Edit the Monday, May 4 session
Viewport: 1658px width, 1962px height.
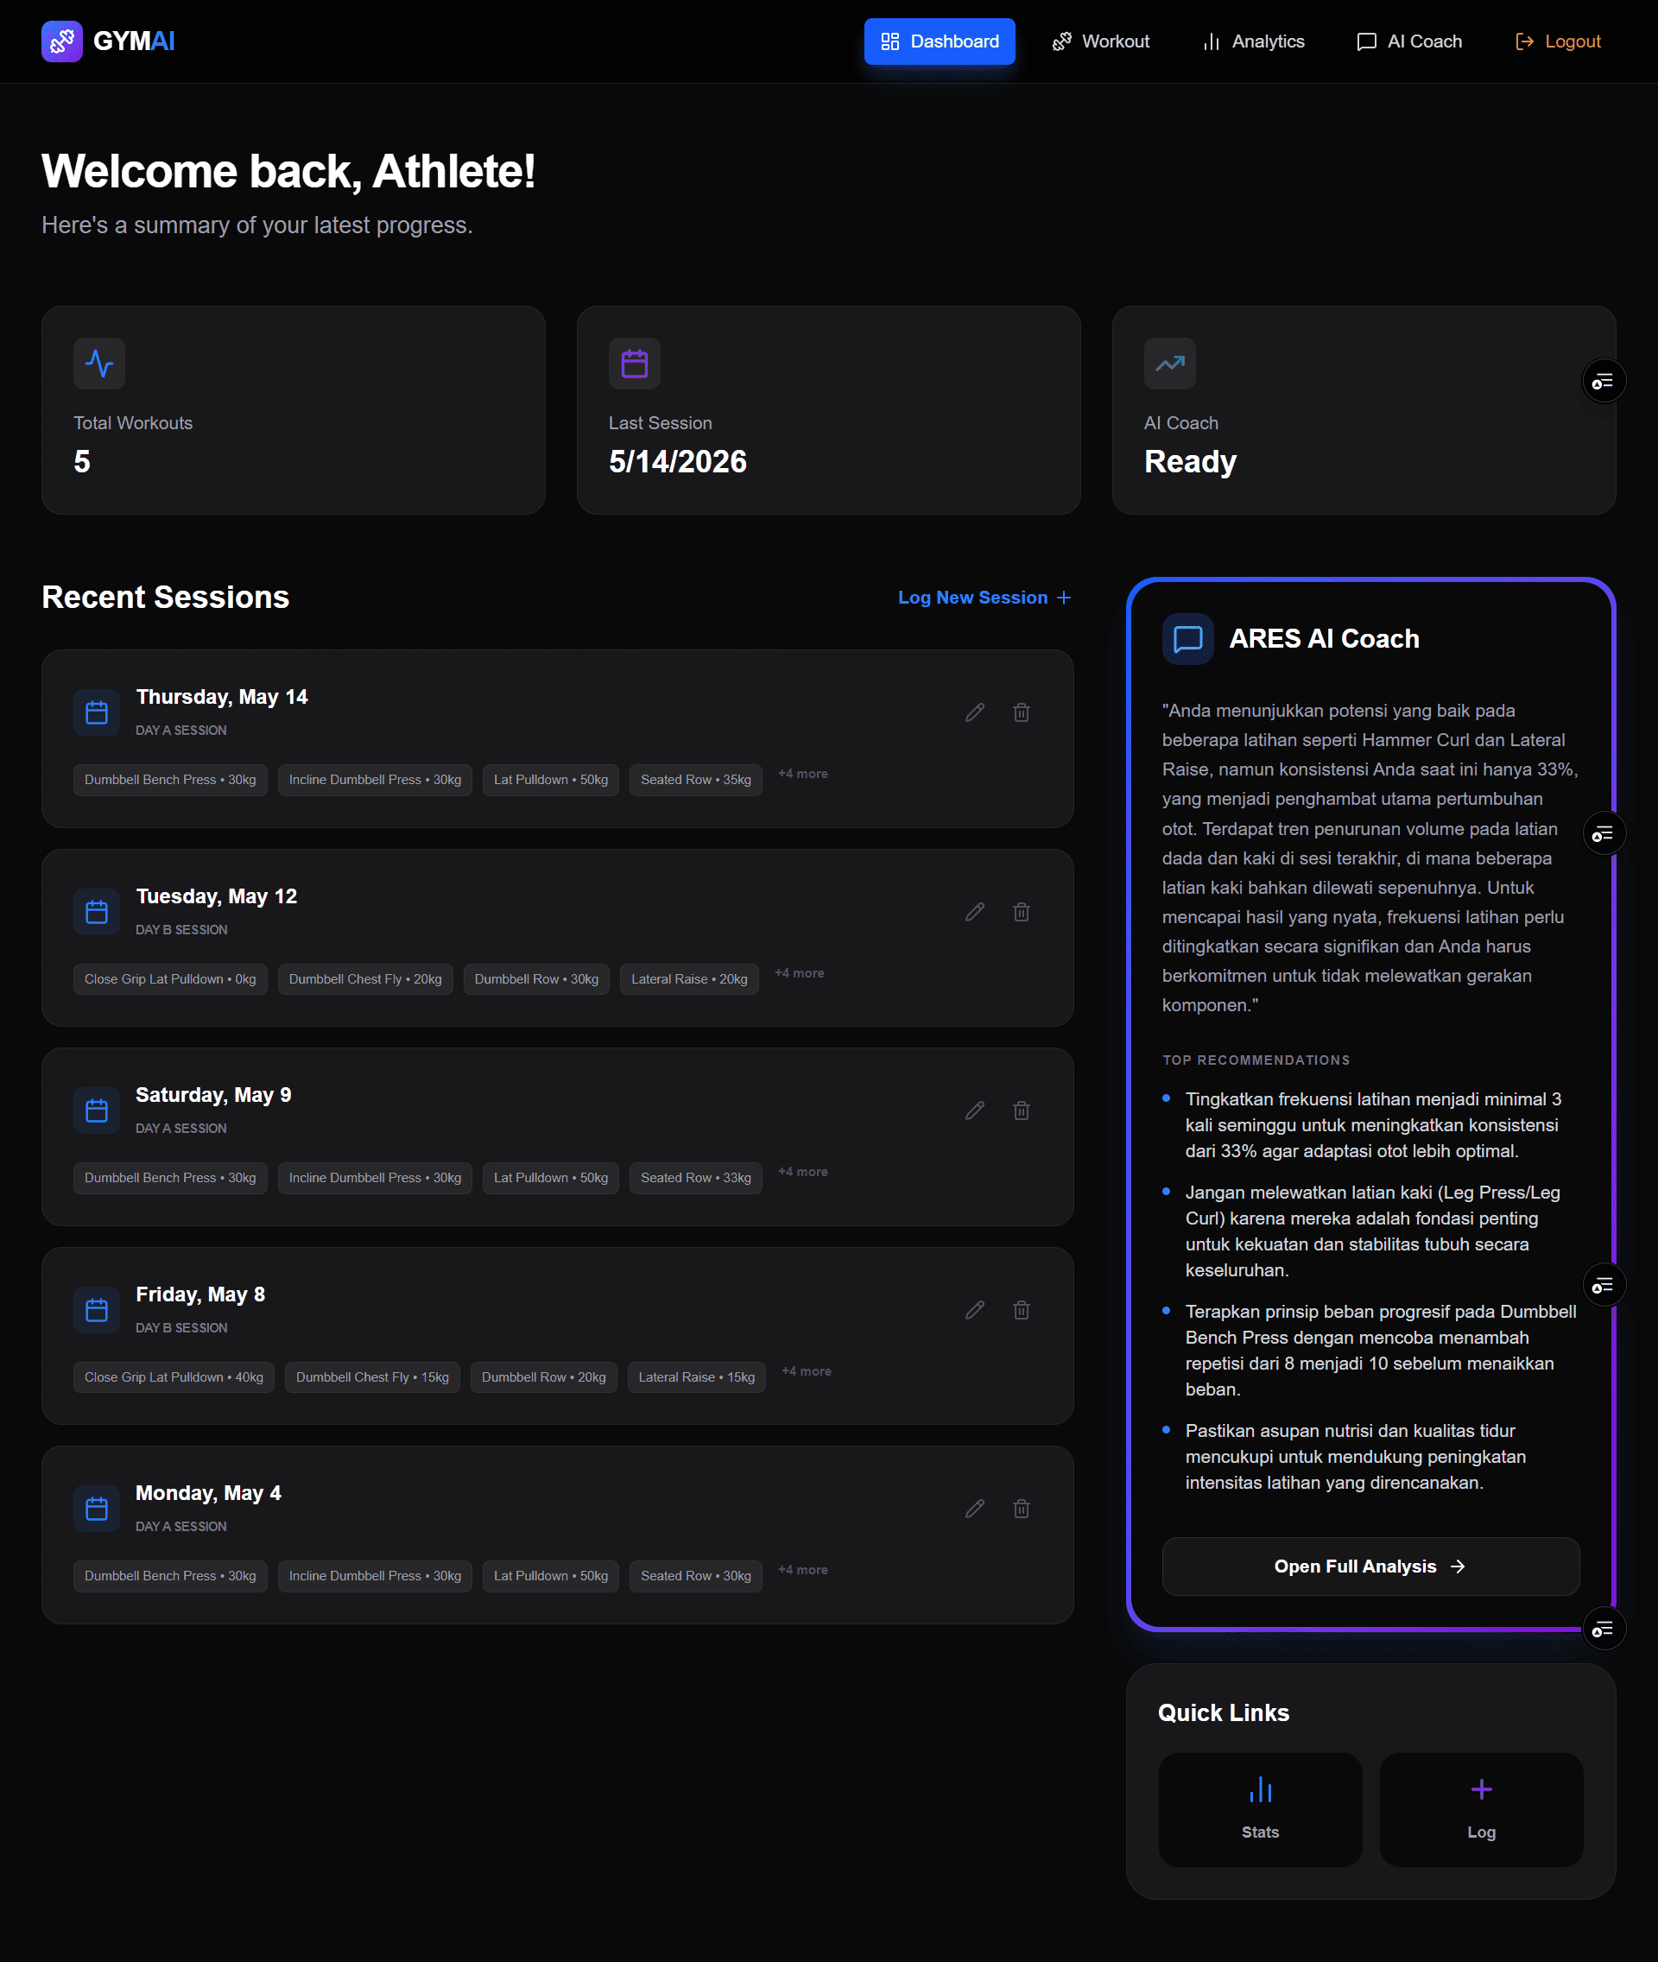(x=975, y=1508)
